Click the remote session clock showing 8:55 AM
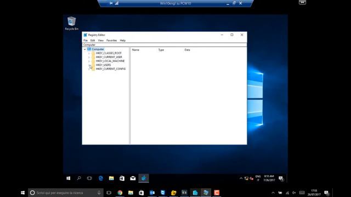 click(x=269, y=178)
